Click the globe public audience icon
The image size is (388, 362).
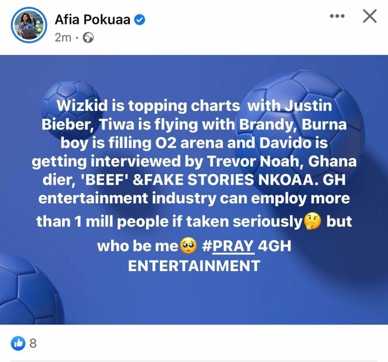pos(88,38)
